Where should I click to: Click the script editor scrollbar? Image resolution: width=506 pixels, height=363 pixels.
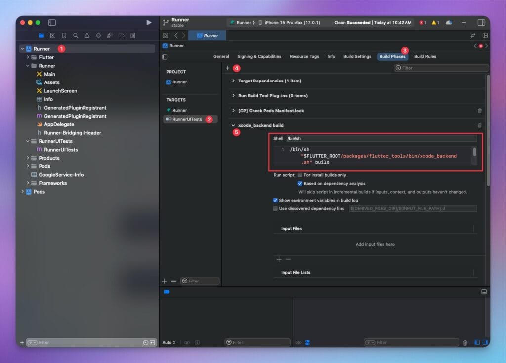[474, 151]
